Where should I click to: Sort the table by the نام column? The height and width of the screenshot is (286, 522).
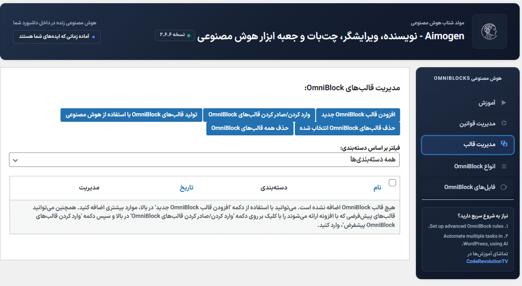click(377, 188)
